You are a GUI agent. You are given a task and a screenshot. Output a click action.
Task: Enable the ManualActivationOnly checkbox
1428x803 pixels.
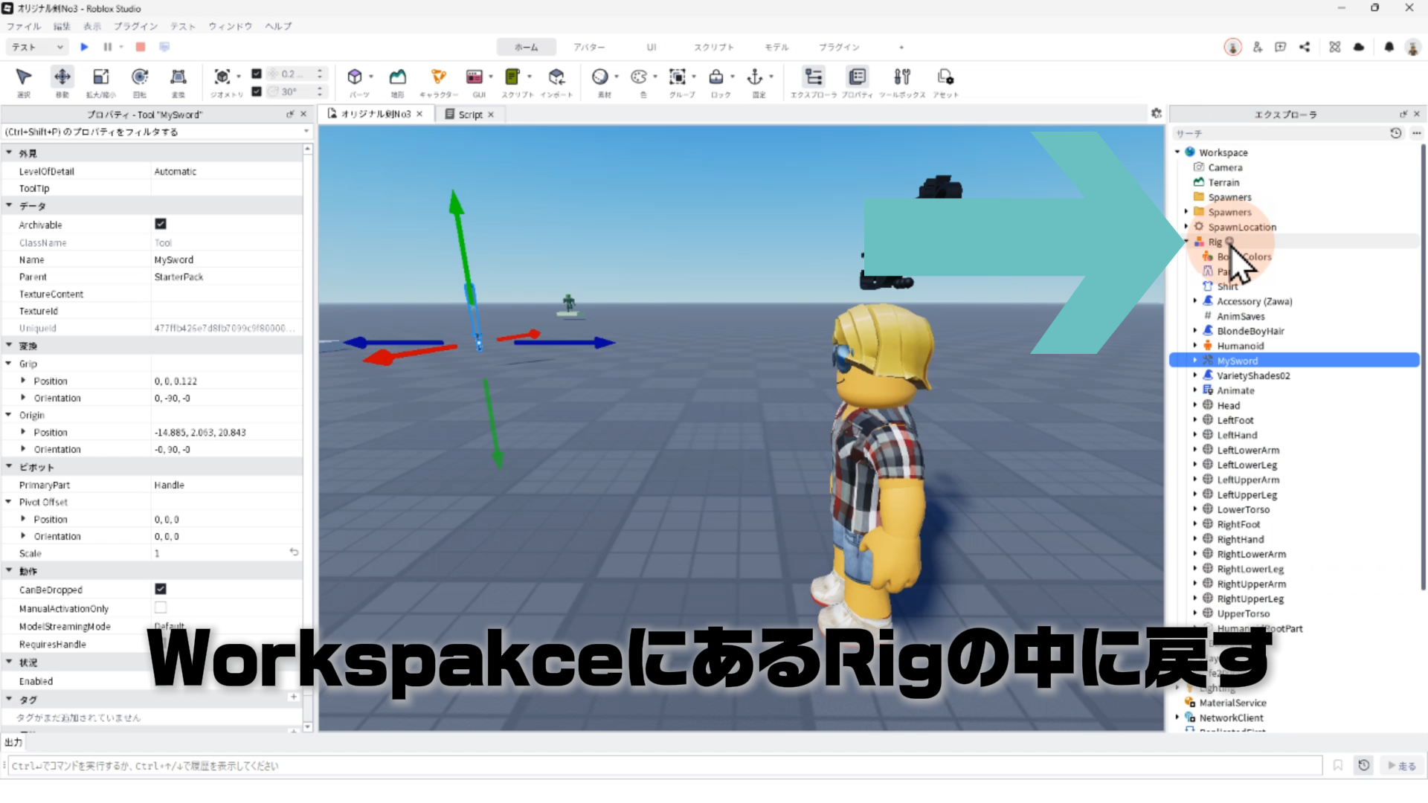[x=161, y=607]
